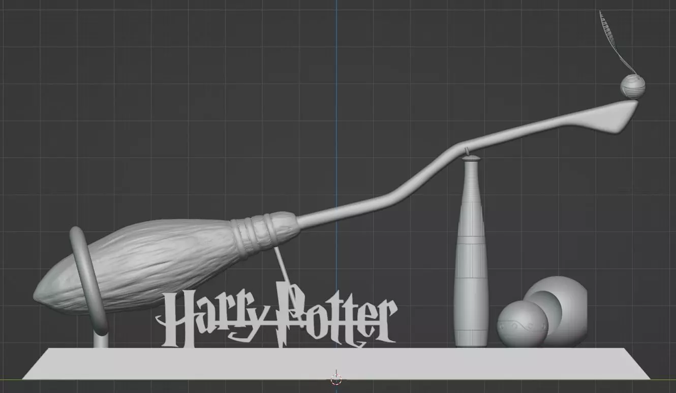Select the flat base plate
The height and width of the screenshot is (393, 676).
click(336, 363)
